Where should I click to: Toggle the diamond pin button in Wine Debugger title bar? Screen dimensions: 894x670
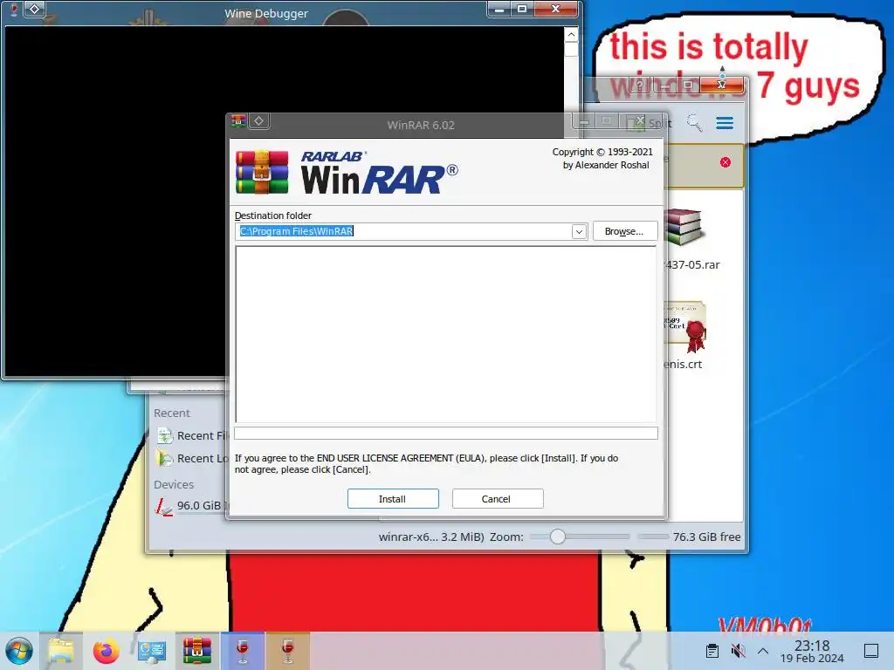pyautogui.click(x=35, y=9)
